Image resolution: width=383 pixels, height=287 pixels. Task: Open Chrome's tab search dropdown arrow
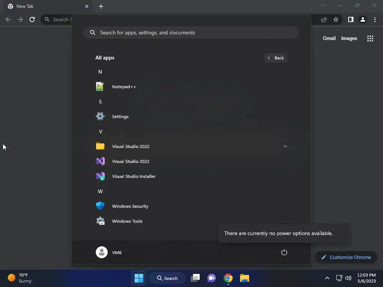point(323,5)
